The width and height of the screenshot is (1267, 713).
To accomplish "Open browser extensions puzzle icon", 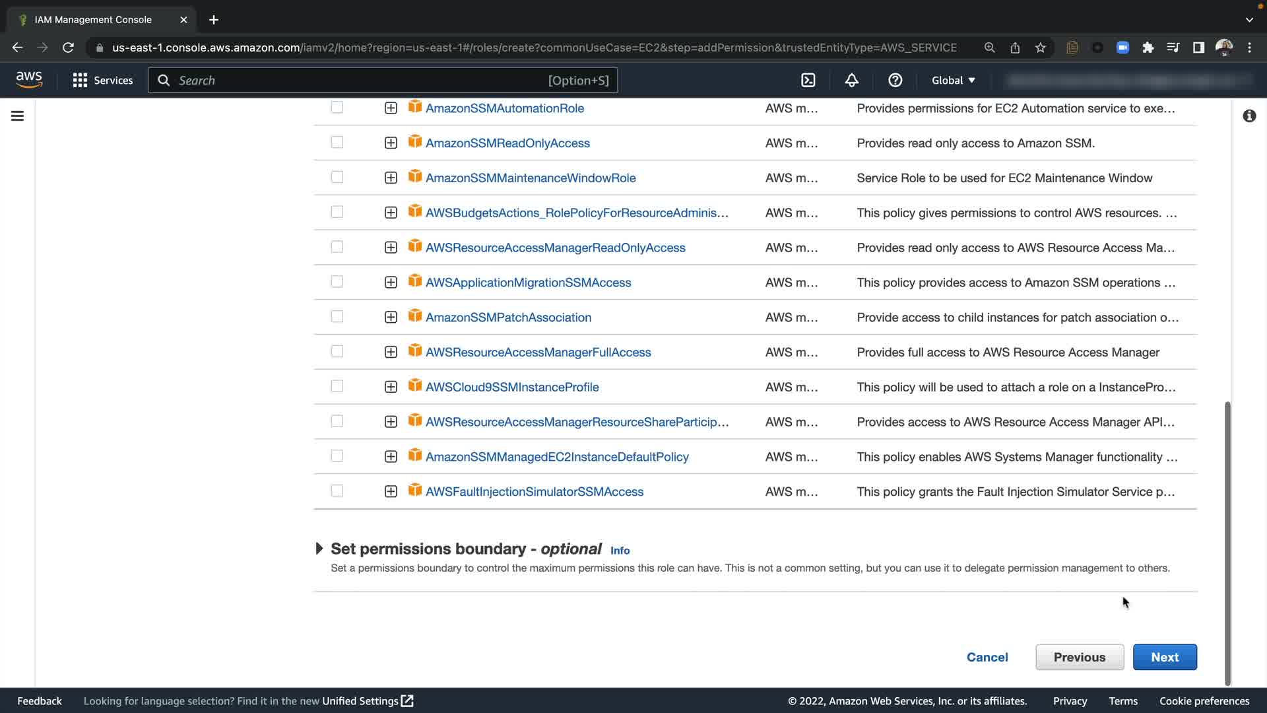I will point(1148,48).
